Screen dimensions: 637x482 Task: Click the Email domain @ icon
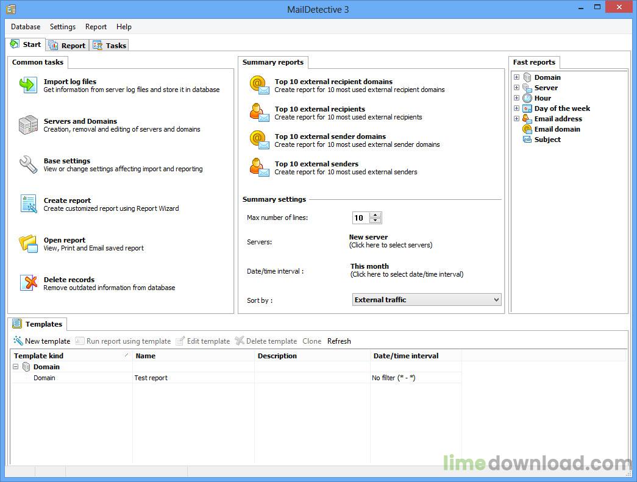pos(527,129)
